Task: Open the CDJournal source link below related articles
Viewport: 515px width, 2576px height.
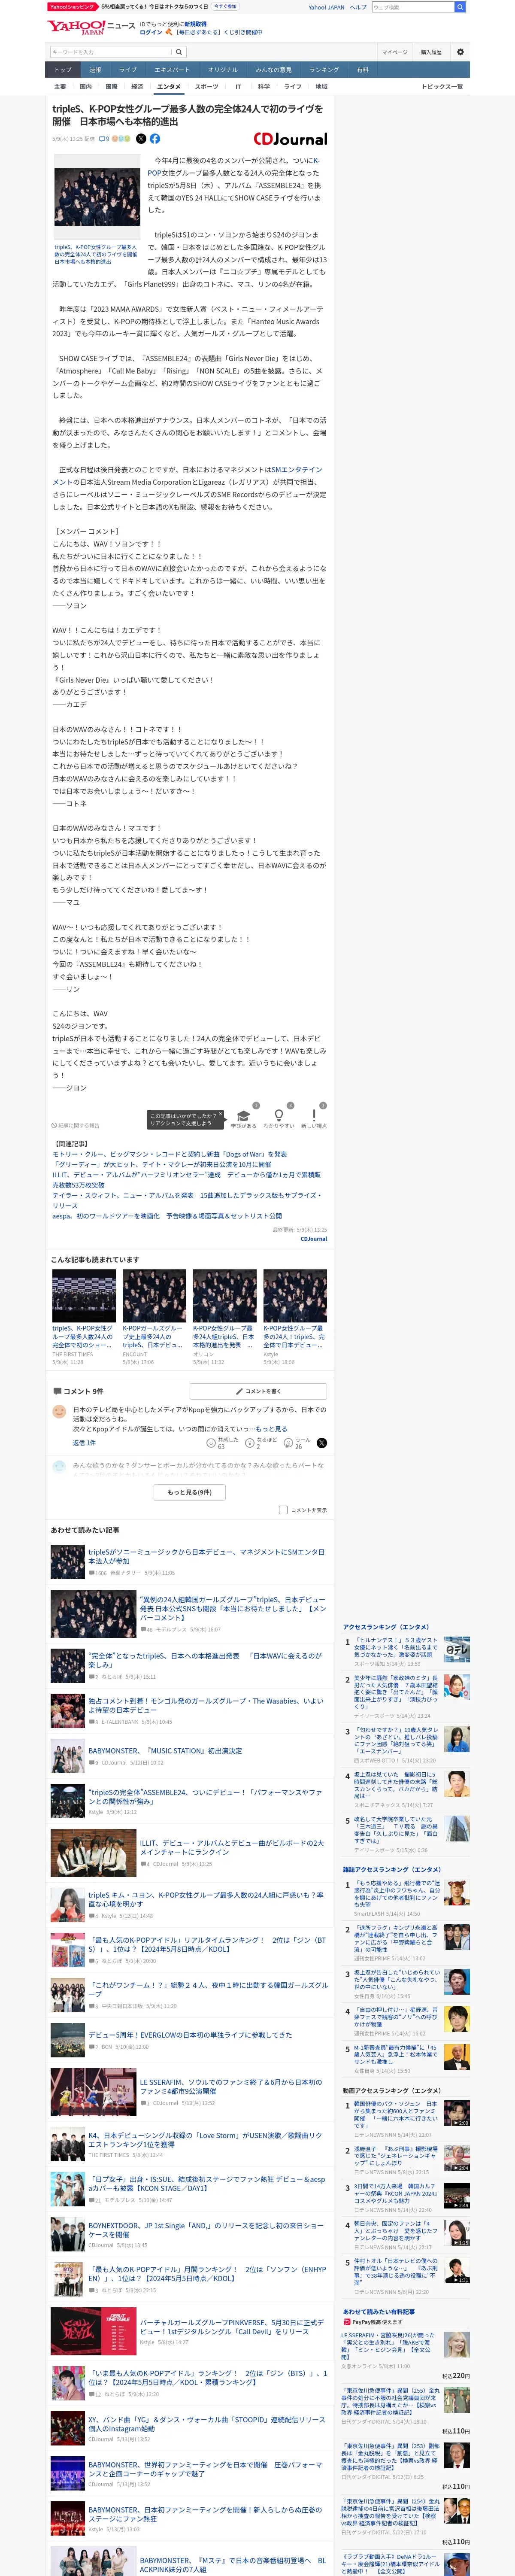Action: [314, 1238]
